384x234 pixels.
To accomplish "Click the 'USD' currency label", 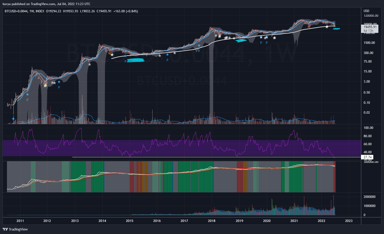I will click(x=366, y=11).
